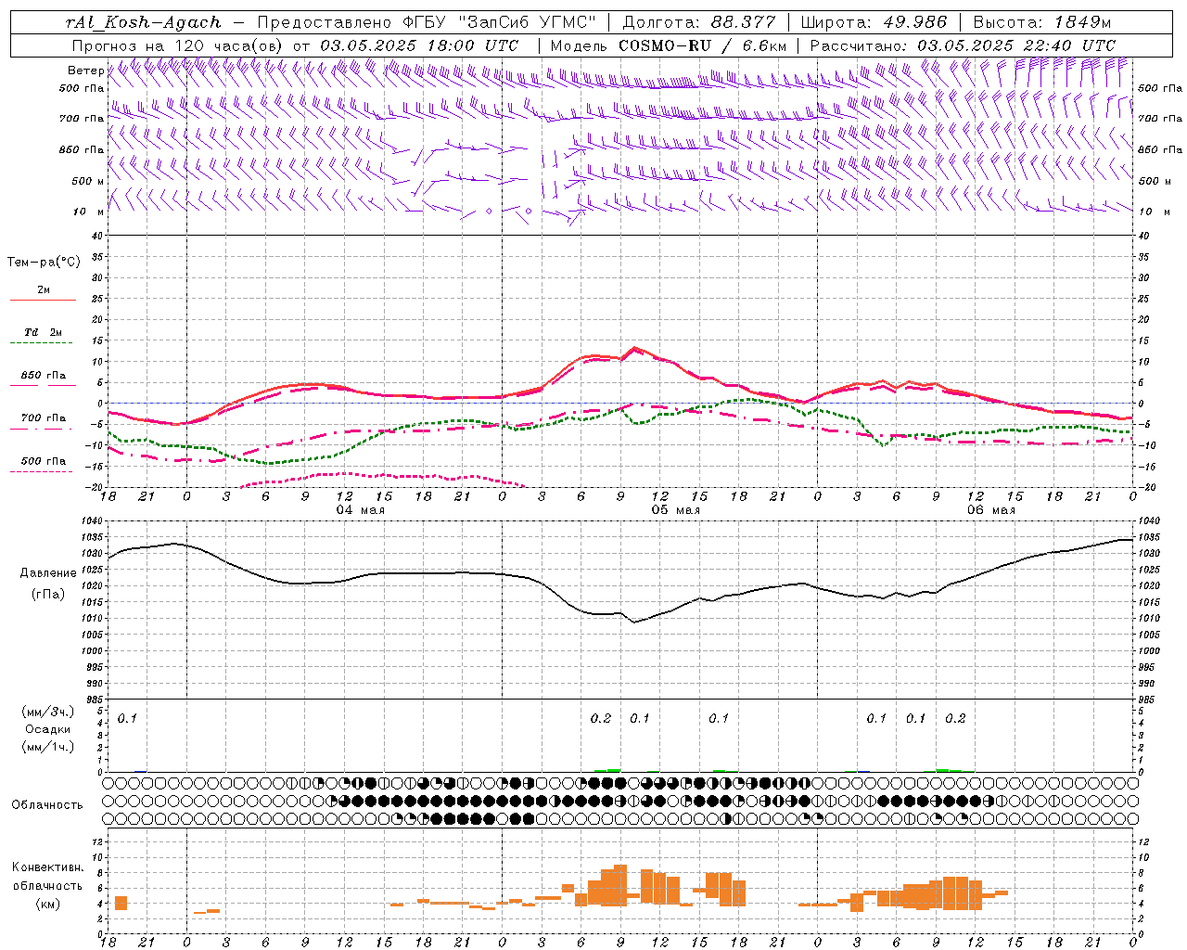Click the 06 мая date label

(x=990, y=510)
